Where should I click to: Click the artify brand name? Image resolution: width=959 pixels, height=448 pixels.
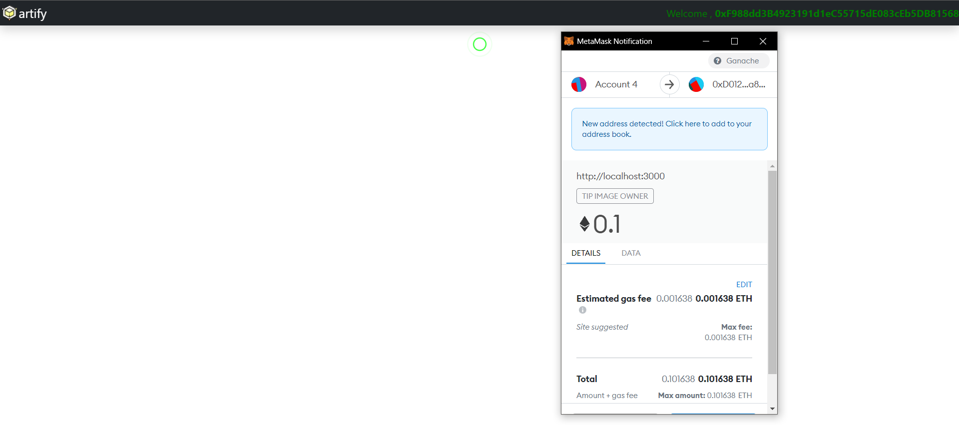32,13
